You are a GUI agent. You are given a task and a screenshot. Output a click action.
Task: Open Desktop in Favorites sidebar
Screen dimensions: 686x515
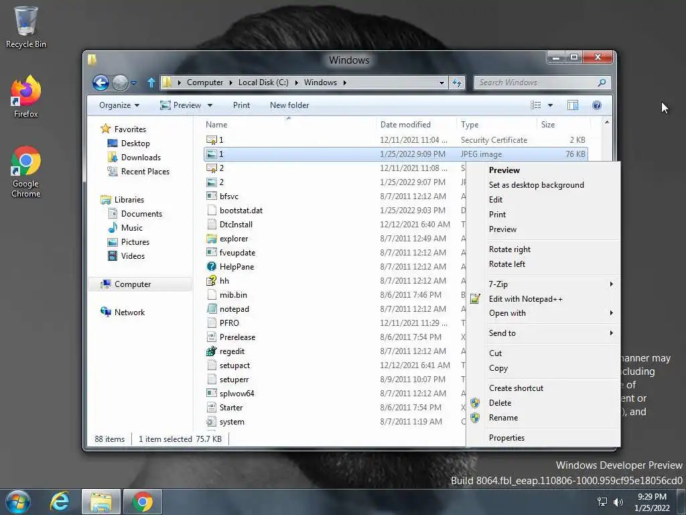click(129, 144)
